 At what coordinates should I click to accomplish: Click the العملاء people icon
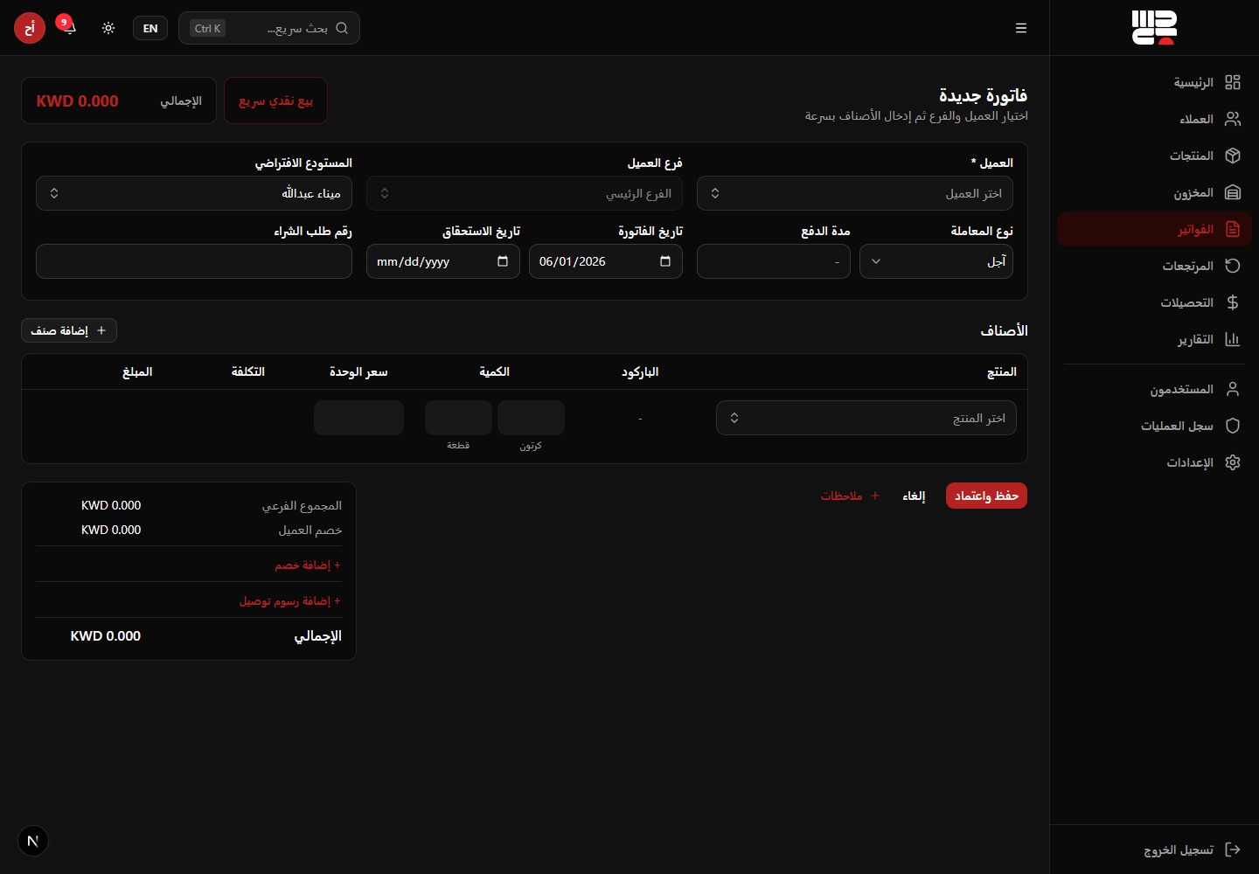(x=1233, y=119)
